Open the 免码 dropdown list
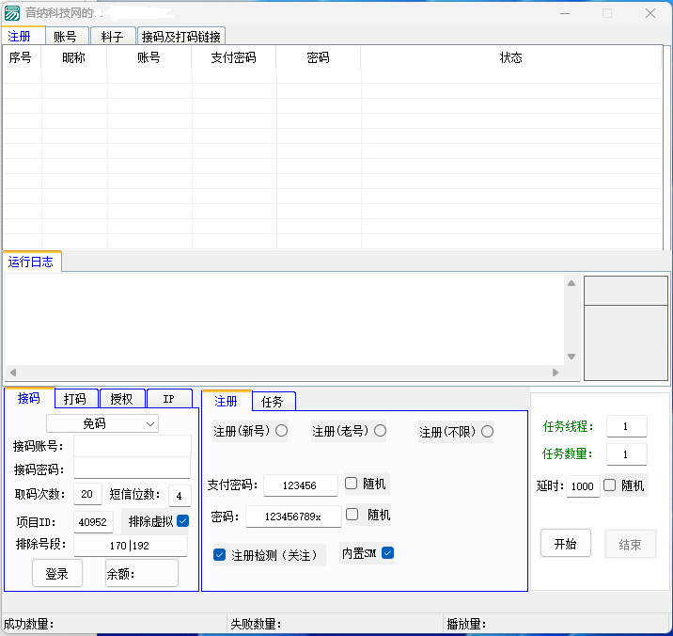Image resolution: width=673 pixels, height=636 pixels. click(x=102, y=423)
